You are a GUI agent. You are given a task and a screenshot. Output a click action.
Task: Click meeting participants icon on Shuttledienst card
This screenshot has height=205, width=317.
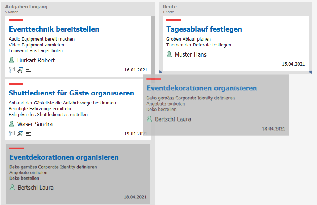20,134
